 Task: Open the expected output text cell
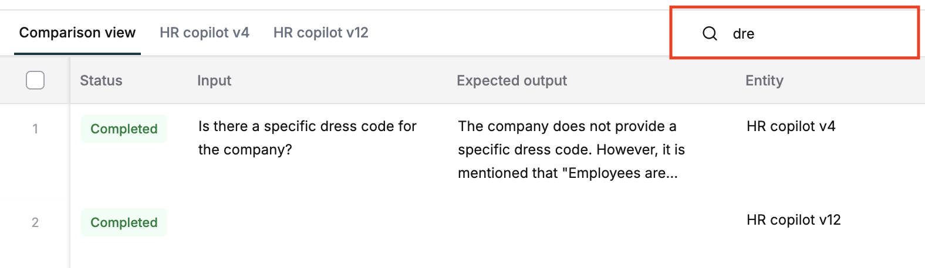point(572,150)
